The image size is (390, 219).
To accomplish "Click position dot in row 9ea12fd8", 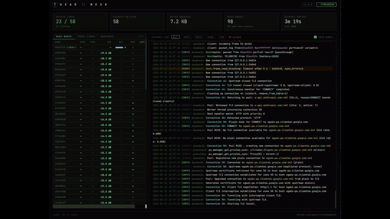I will pyautogui.click(x=133, y=170).
